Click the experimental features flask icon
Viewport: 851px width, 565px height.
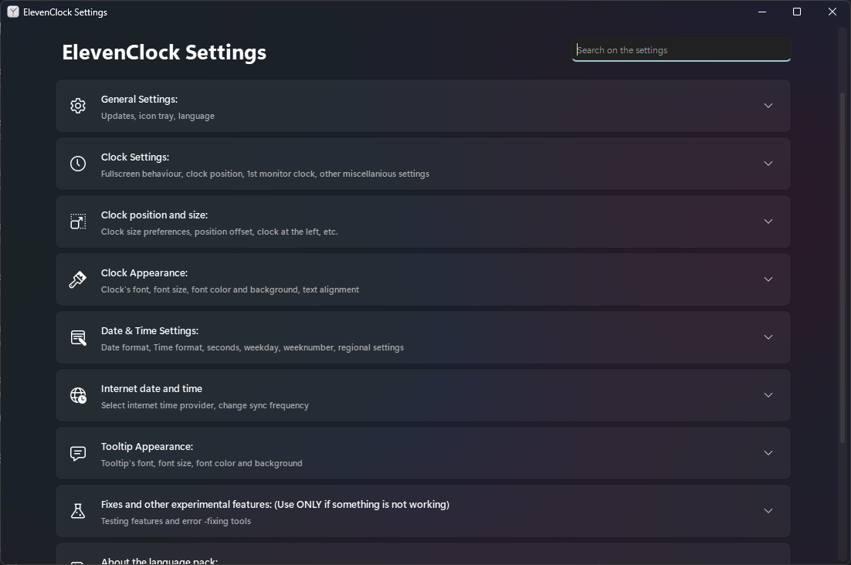78,511
